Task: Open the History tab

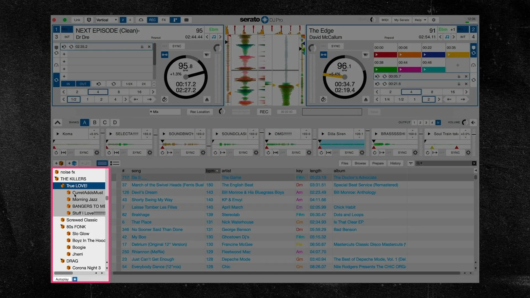Action: [x=395, y=163]
